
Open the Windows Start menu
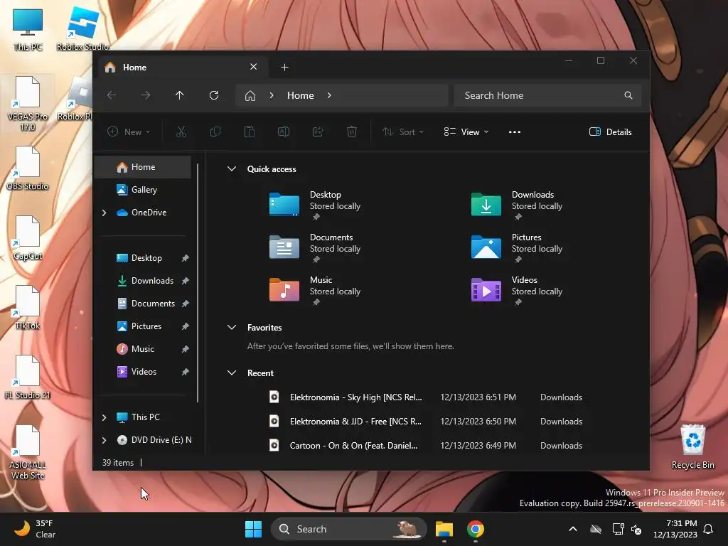coord(254,529)
